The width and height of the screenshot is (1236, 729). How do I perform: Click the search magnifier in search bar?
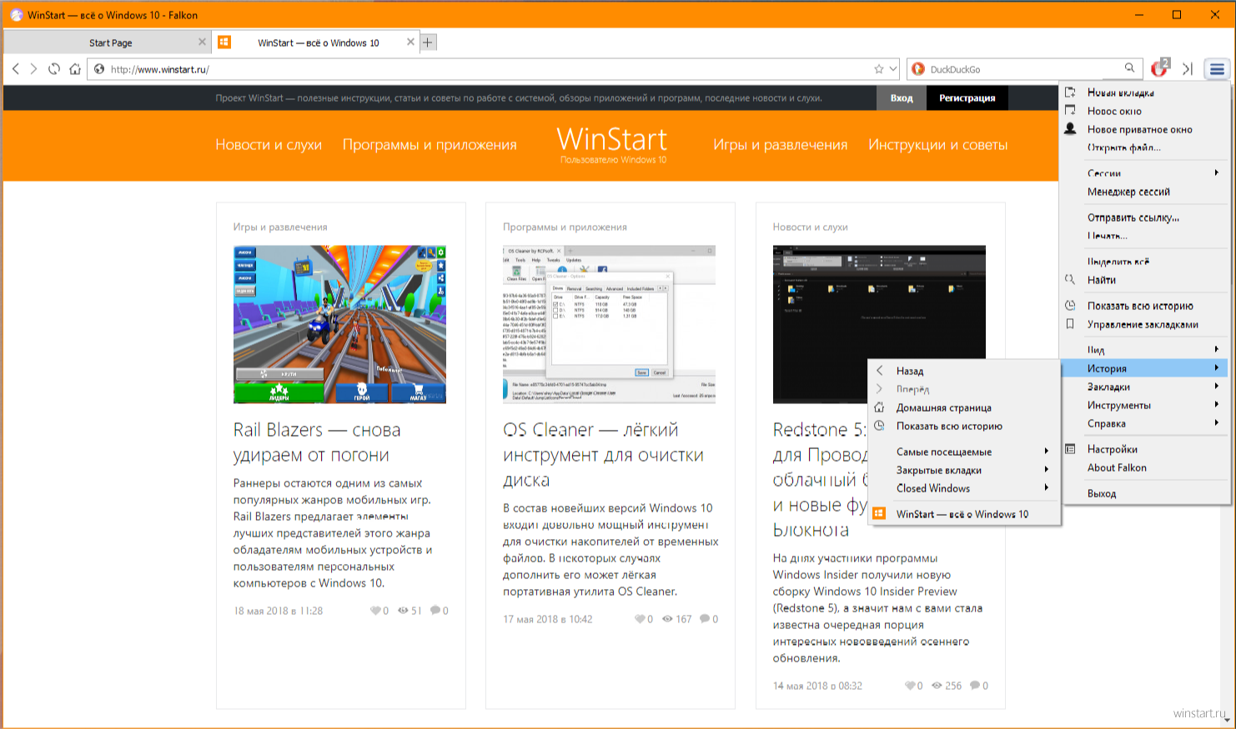pyautogui.click(x=1129, y=68)
